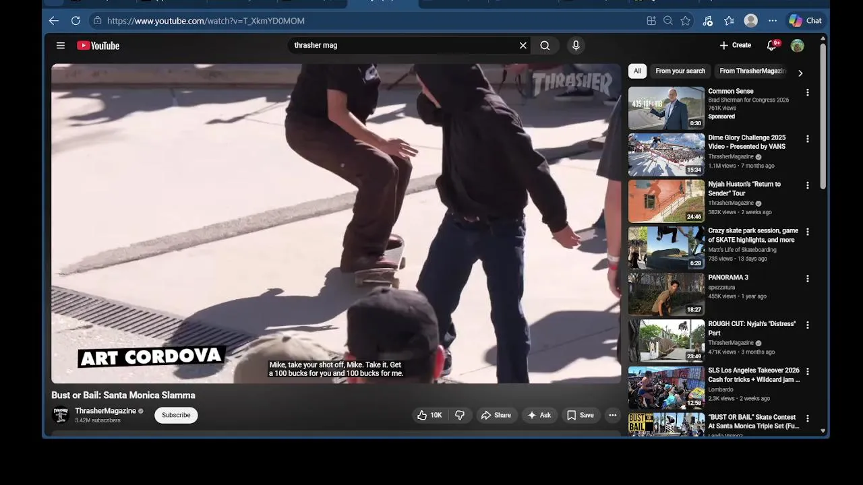Go to YouTube home logo

tap(98, 45)
